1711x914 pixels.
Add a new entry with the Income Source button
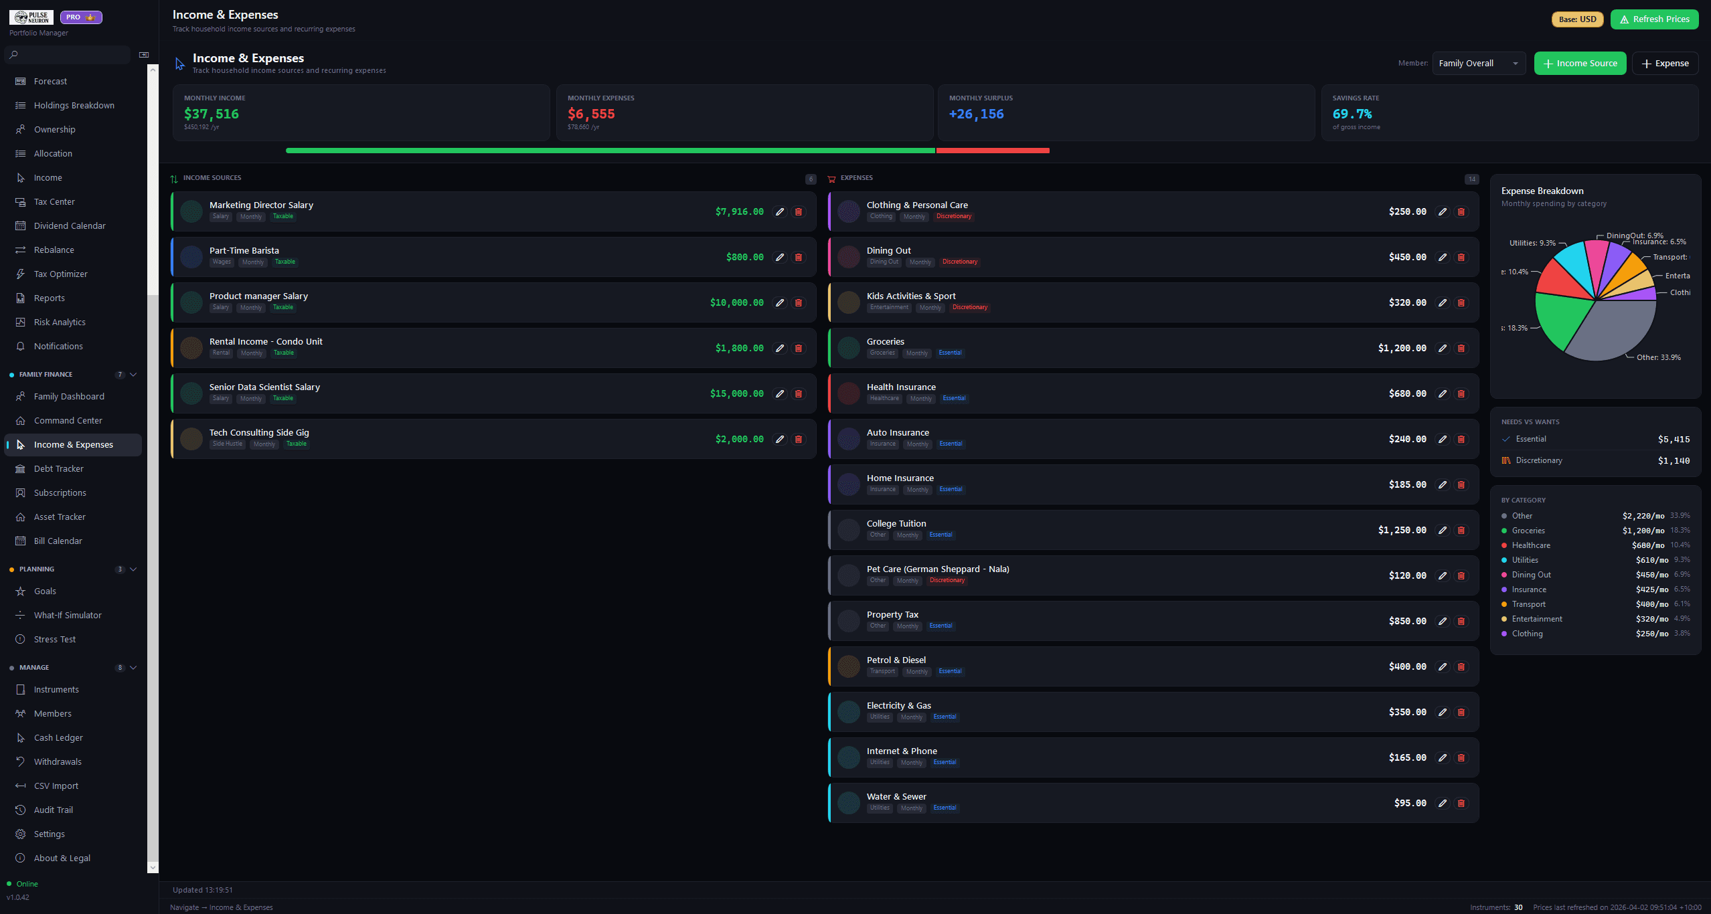click(x=1580, y=63)
